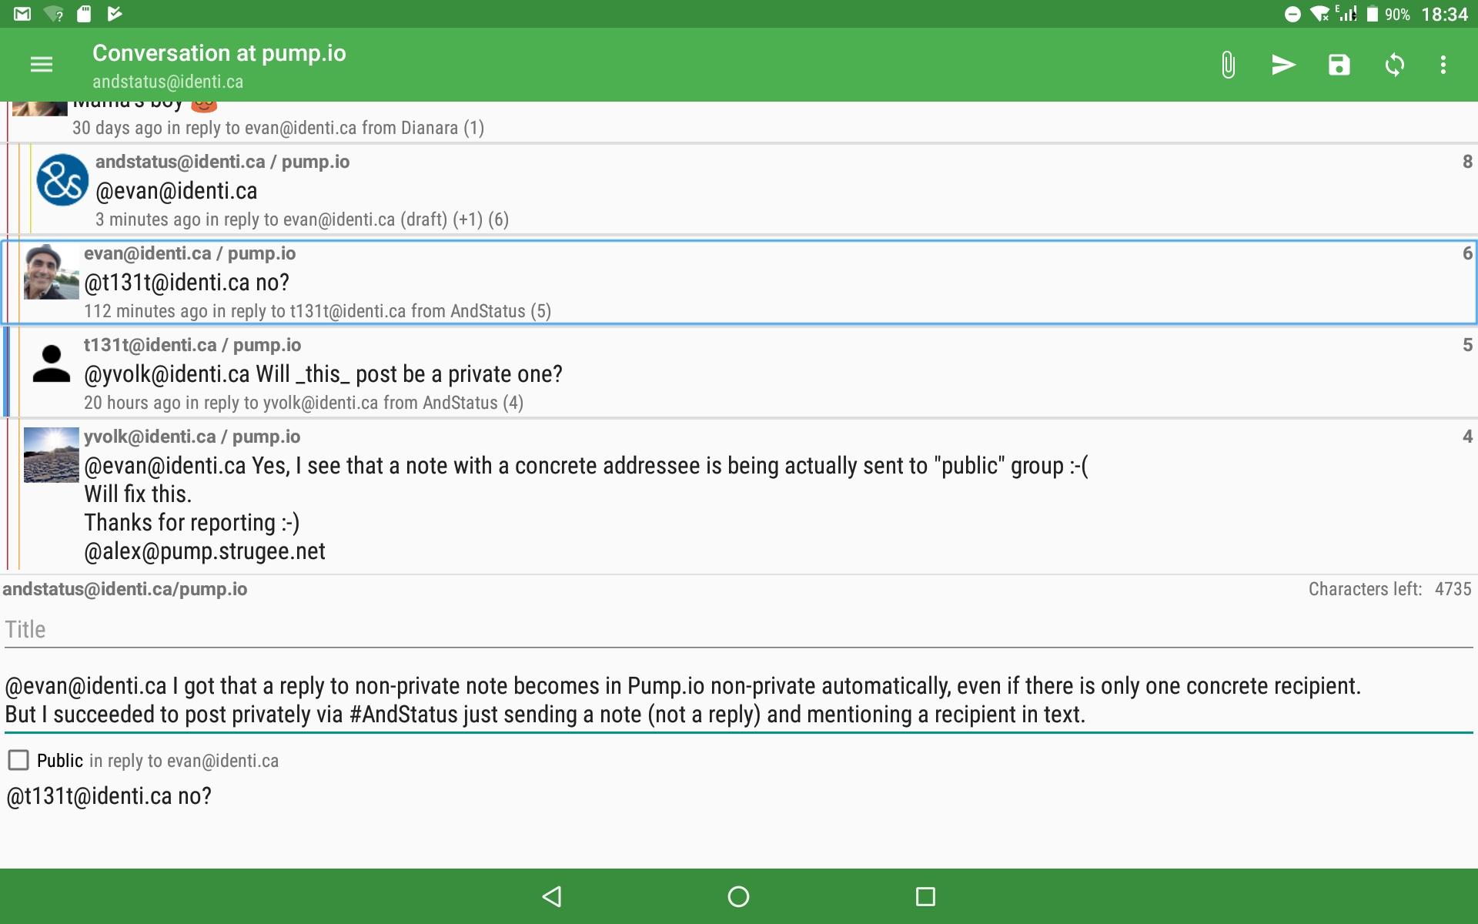Send the note with arrow icon
1478x924 pixels.
click(1283, 65)
